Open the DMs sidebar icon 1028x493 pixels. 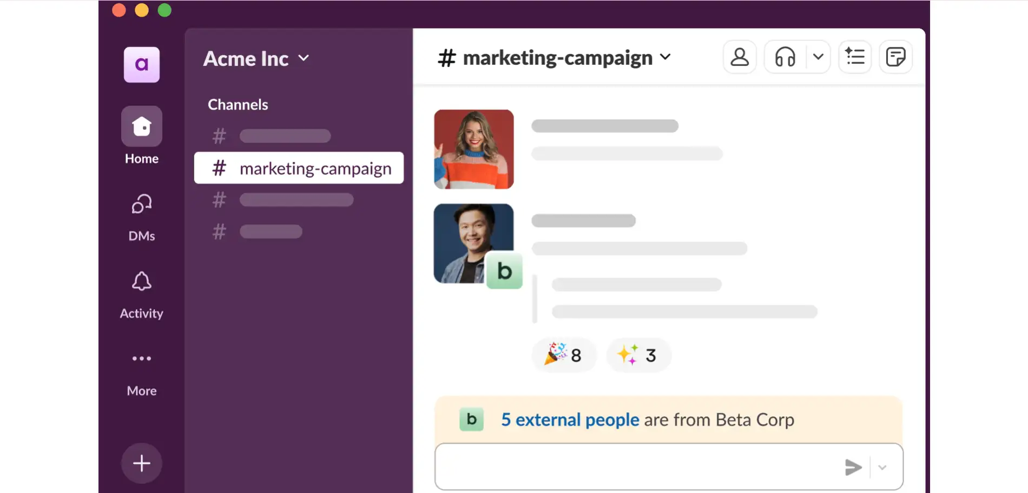141,204
